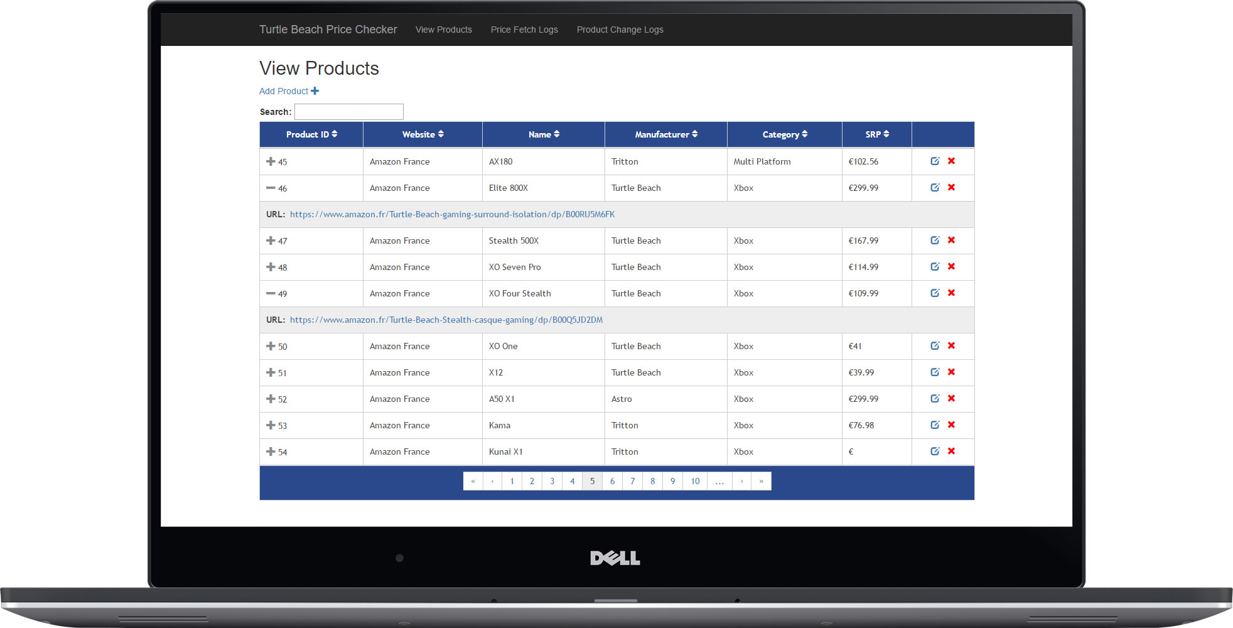Go to page 8

[x=652, y=481]
